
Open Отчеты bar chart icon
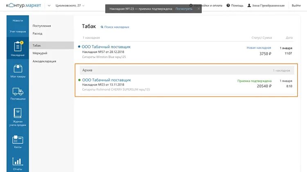(18, 161)
